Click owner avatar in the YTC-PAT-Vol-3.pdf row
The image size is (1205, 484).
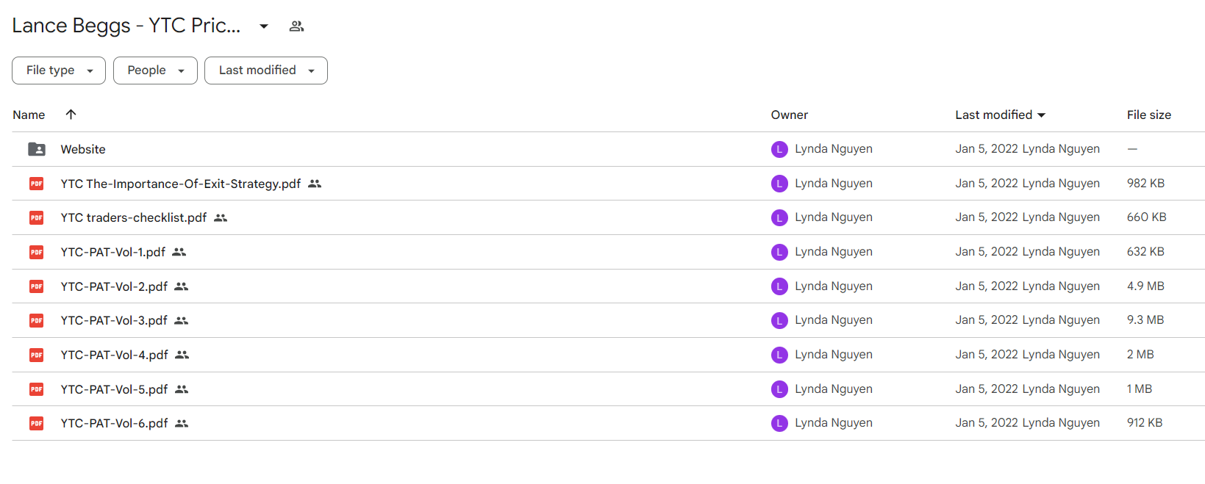779,320
